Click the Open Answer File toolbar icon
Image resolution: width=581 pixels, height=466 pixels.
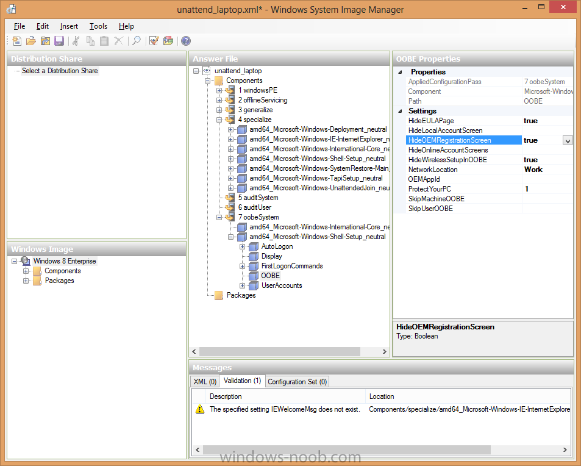(x=31, y=41)
